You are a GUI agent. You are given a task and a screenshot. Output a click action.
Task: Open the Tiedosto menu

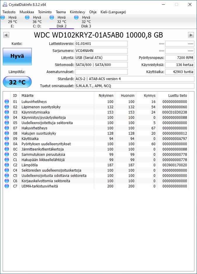pos(9,12)
